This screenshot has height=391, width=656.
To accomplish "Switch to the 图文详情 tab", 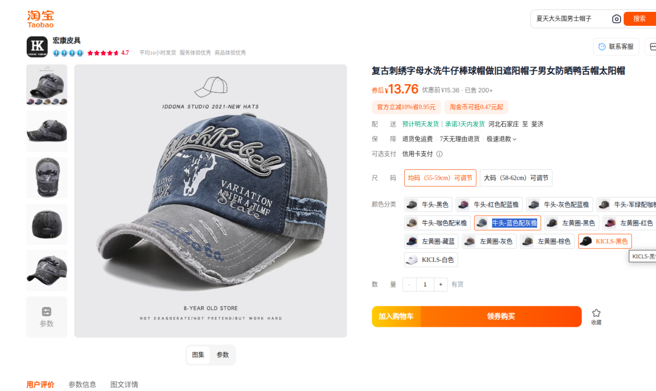I will (x=125, y=384).
